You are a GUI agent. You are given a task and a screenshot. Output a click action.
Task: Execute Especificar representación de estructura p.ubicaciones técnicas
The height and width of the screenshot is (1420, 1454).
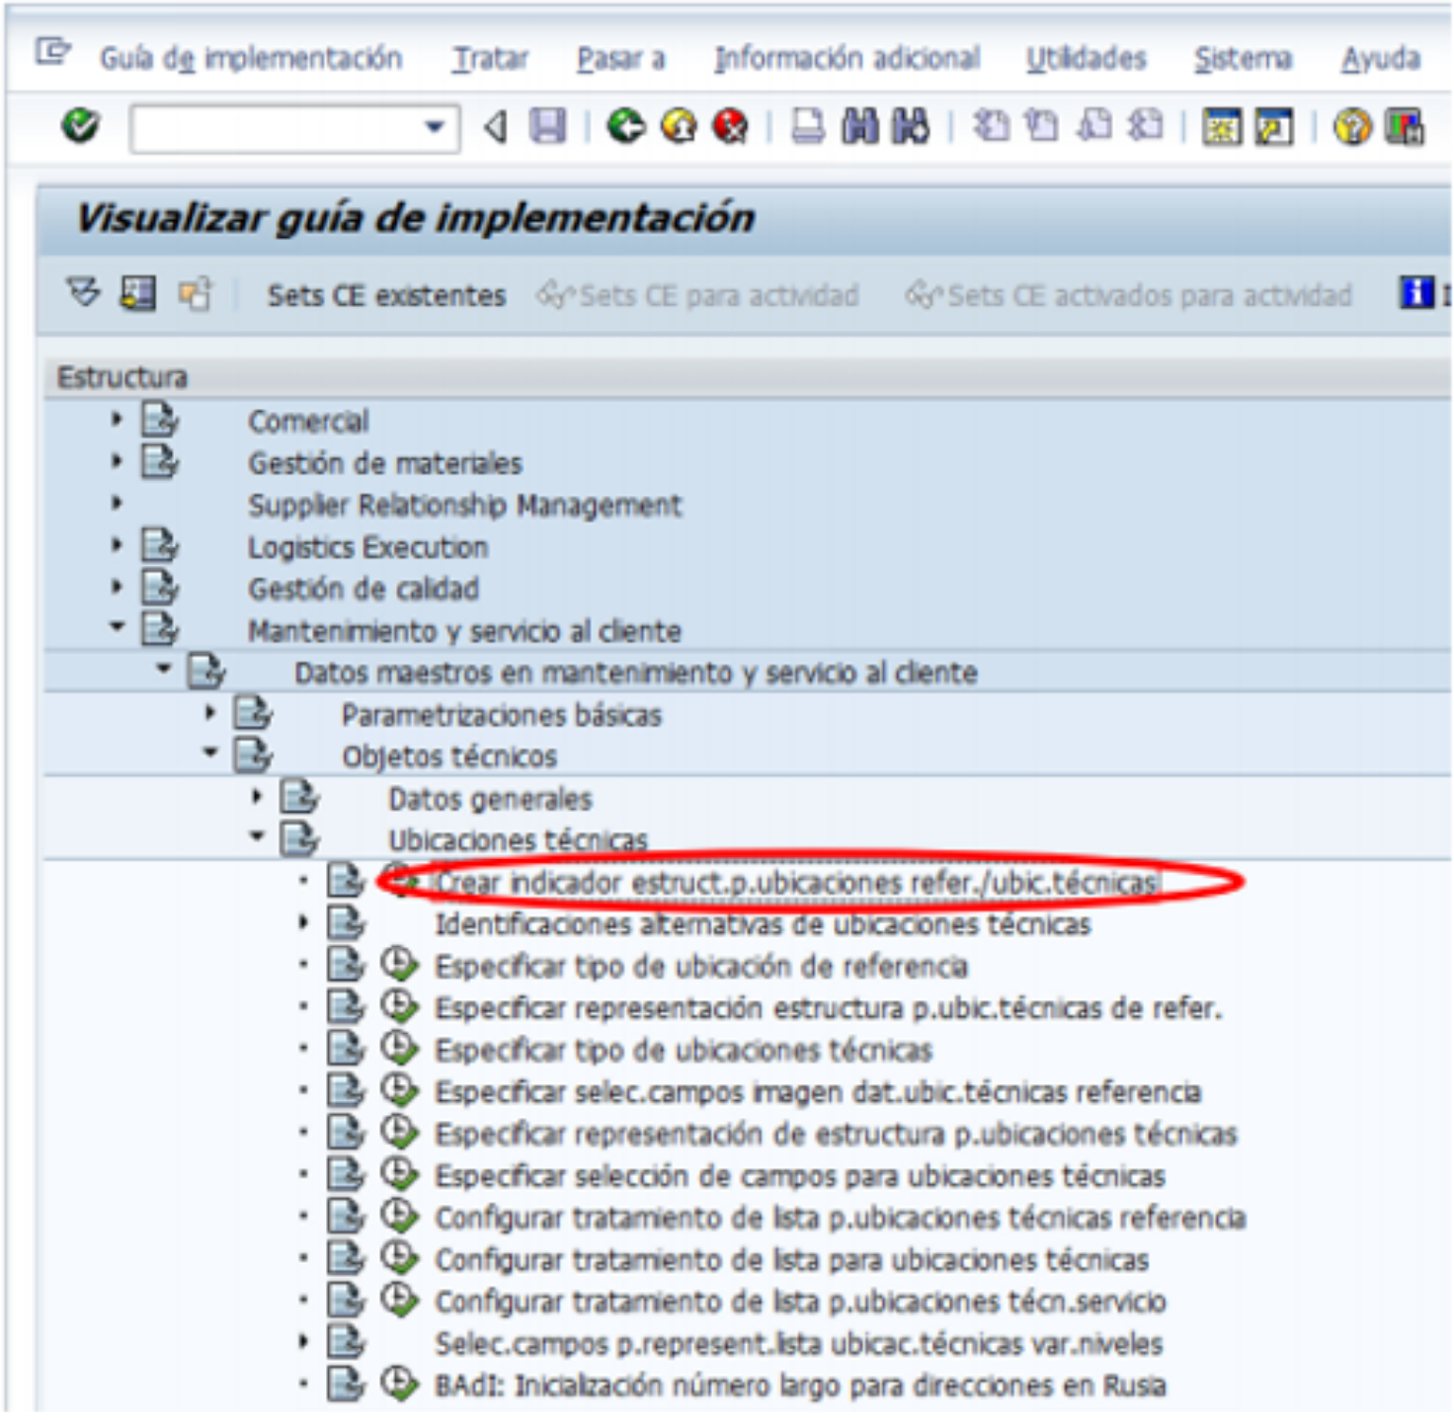tap(399, 1132)
